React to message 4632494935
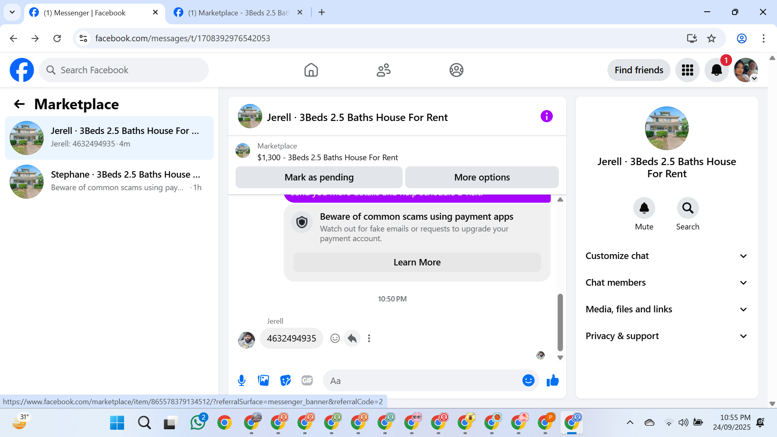The width and height of the screenshot is (777, 437). click(x=335, y=338)
